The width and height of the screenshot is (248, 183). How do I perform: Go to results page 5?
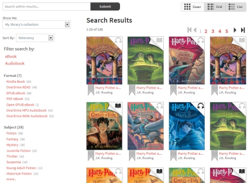tap(227, 31)
